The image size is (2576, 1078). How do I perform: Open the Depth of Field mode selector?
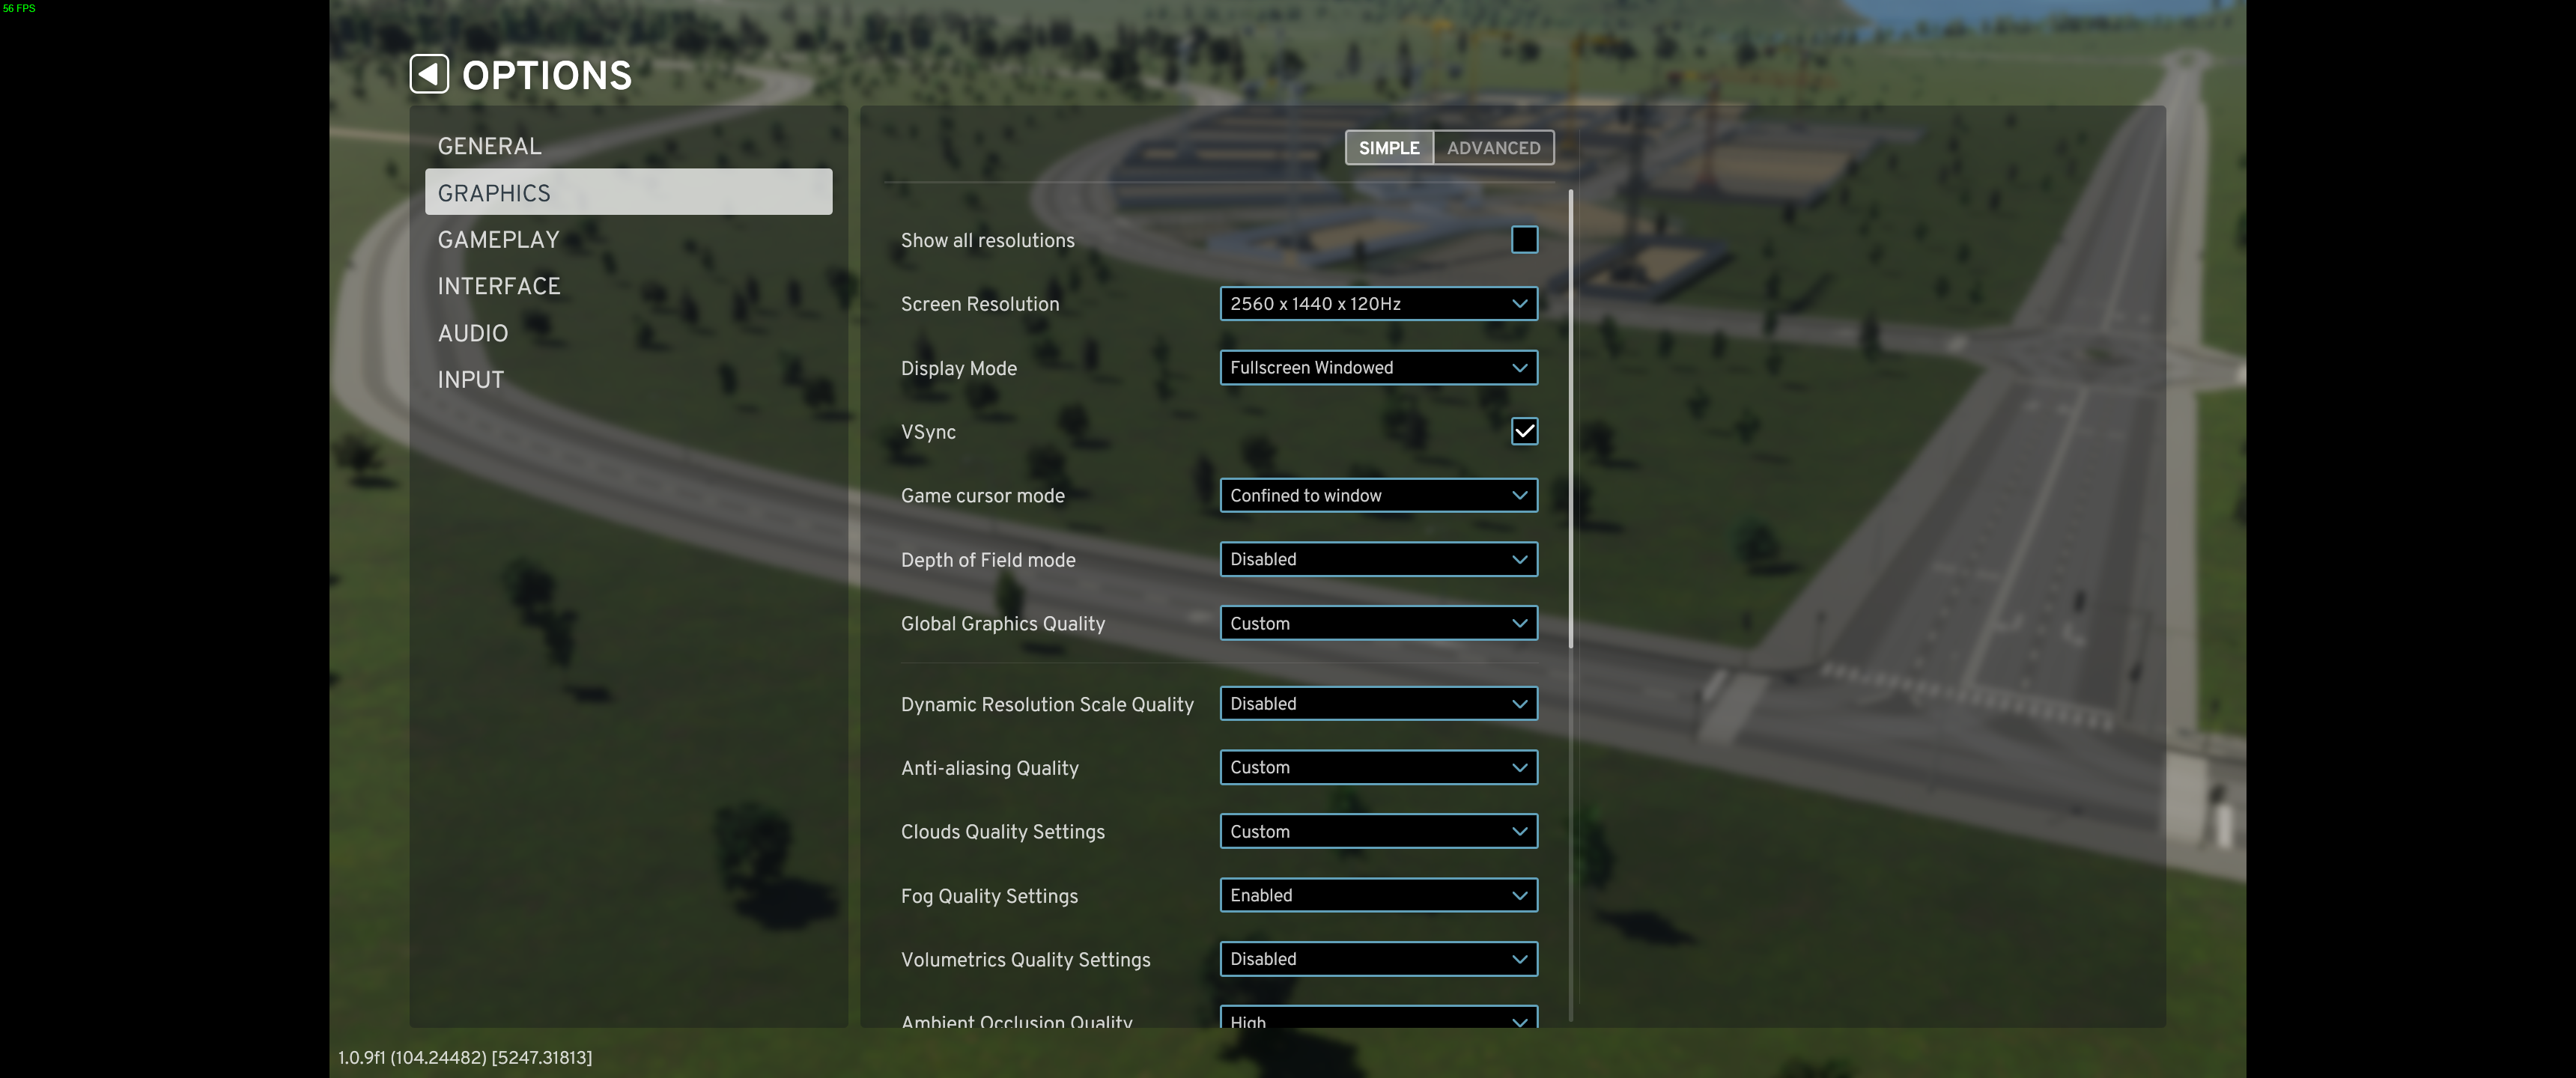[1378, 559]
